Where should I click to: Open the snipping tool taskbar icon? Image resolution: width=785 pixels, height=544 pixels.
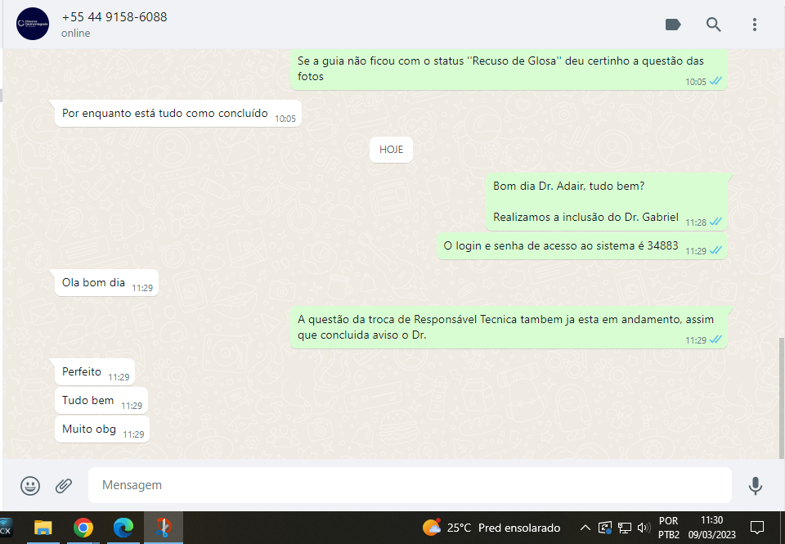[x=164, y=528]
